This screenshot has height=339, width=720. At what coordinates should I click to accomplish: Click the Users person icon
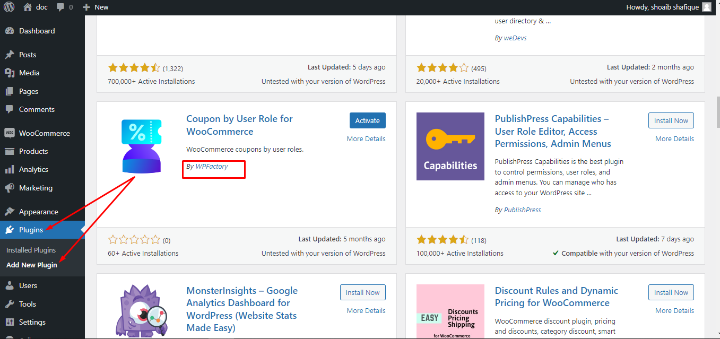point(9,285)
